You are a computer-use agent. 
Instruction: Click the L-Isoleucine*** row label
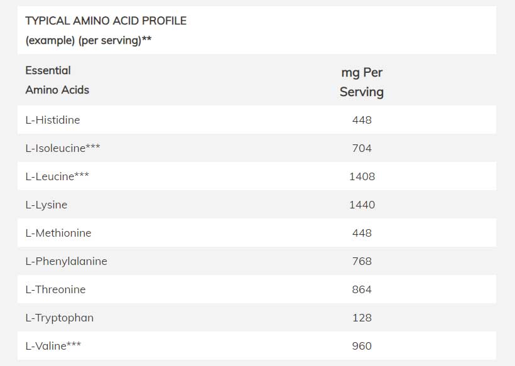63,148
